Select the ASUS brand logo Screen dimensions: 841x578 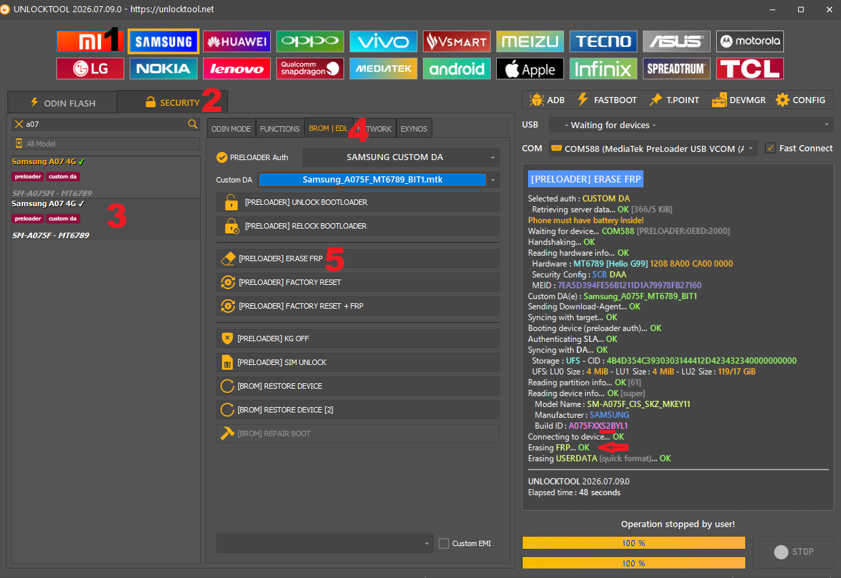(x=677, y=41)
